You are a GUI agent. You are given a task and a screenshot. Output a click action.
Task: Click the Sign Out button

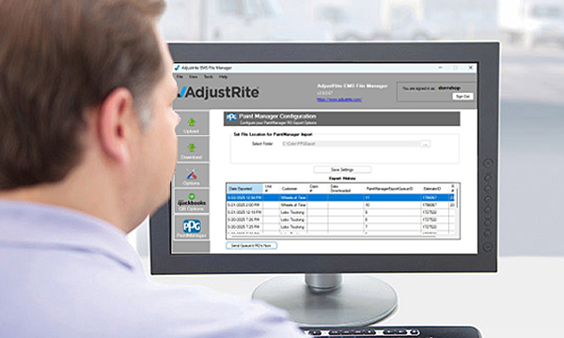[x=462, y=97]
